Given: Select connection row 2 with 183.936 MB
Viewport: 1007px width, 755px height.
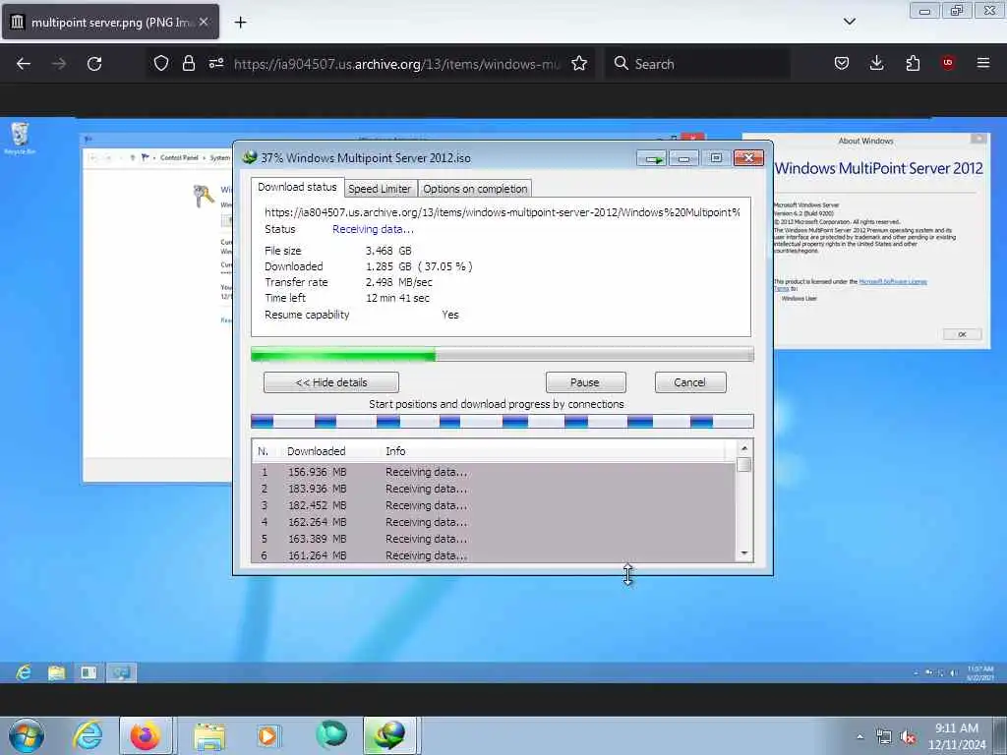Looking at the screenshot, I should click(494, 489).
